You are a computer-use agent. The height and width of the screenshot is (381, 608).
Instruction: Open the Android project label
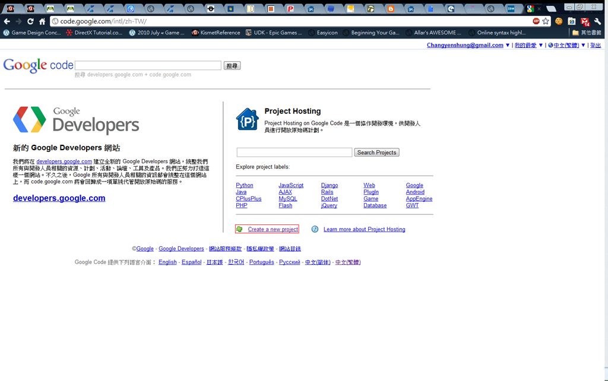(x=415, y=192)
